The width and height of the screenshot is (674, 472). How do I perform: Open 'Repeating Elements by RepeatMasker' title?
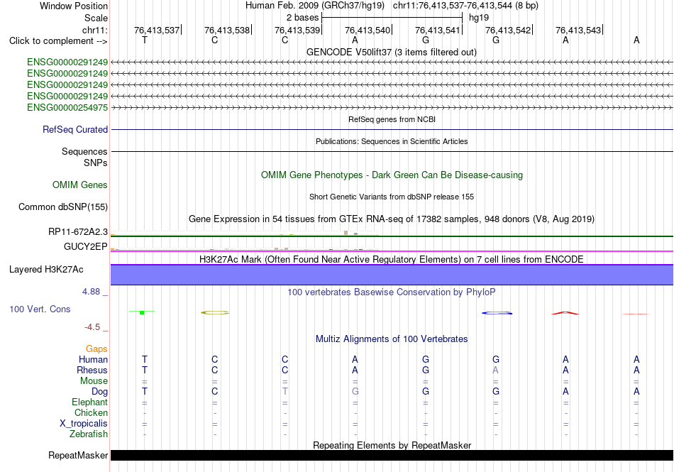pos(392,445)
